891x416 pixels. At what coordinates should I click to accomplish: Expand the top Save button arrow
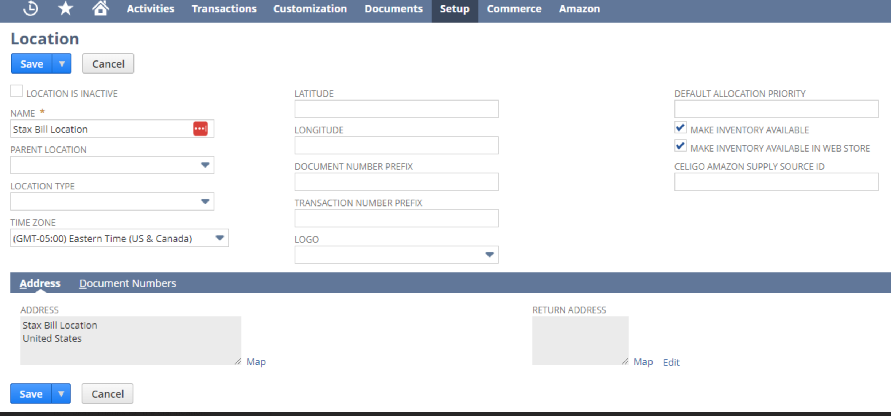click(62, 64)
